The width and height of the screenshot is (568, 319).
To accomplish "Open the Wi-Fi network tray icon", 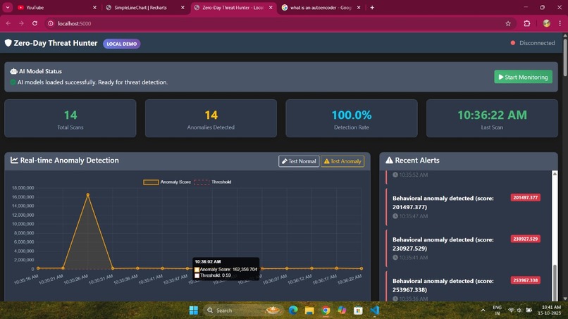I will coord(511,311).
